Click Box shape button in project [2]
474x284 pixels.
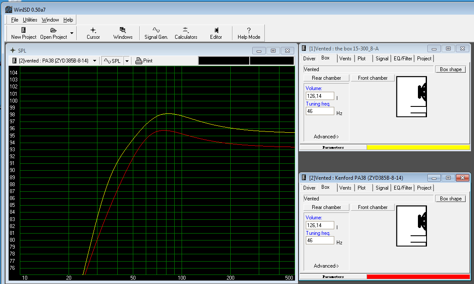[450, 199]
